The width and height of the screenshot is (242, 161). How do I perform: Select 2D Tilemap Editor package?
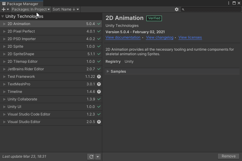pyautogui.click(x=51, y=62)
